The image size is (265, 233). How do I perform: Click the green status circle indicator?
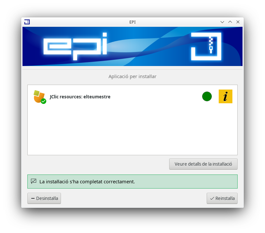click(x=207, y=96)
